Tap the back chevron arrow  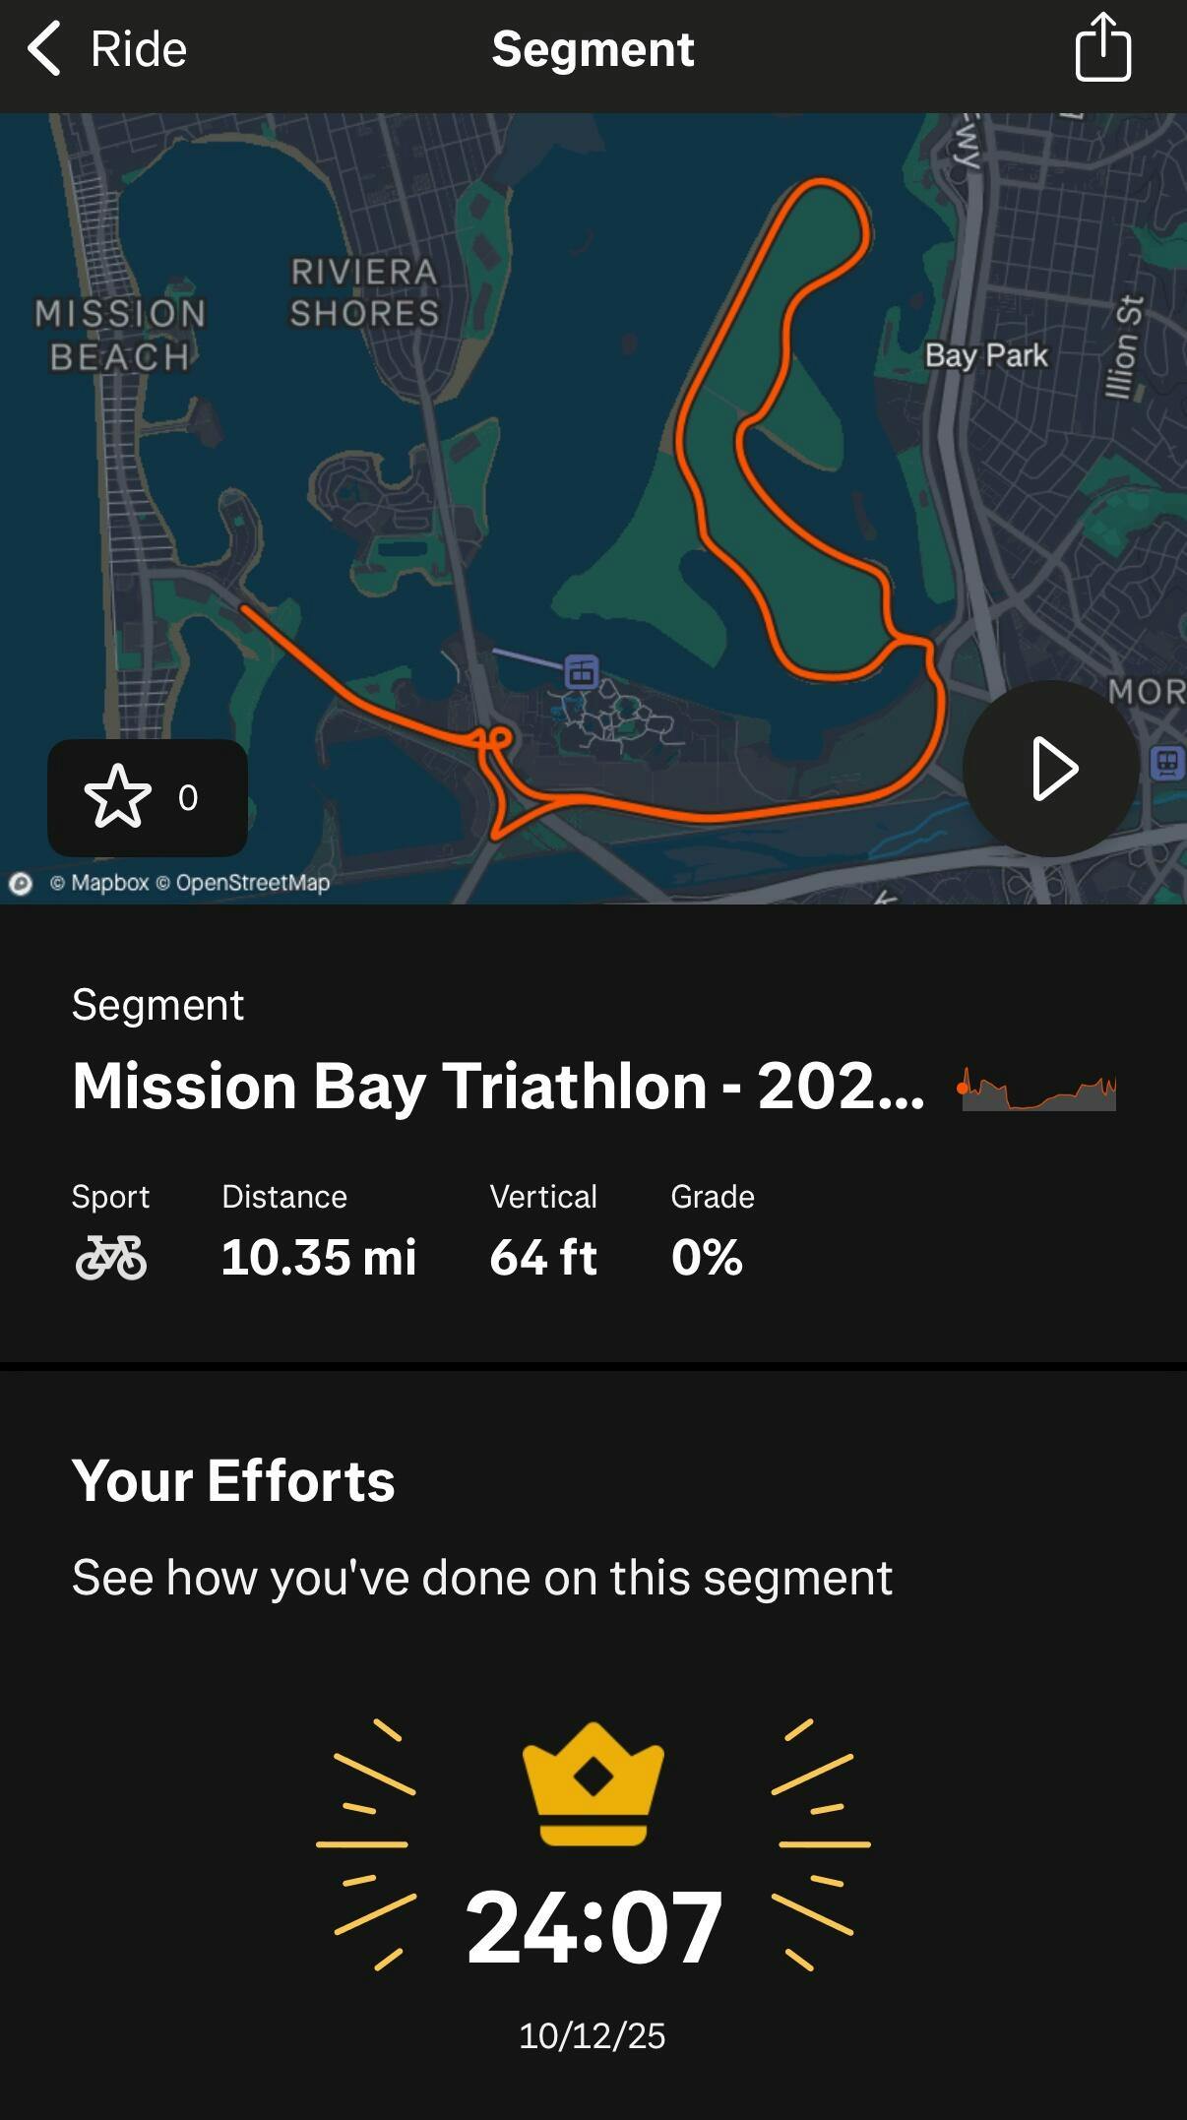[44, 48]
